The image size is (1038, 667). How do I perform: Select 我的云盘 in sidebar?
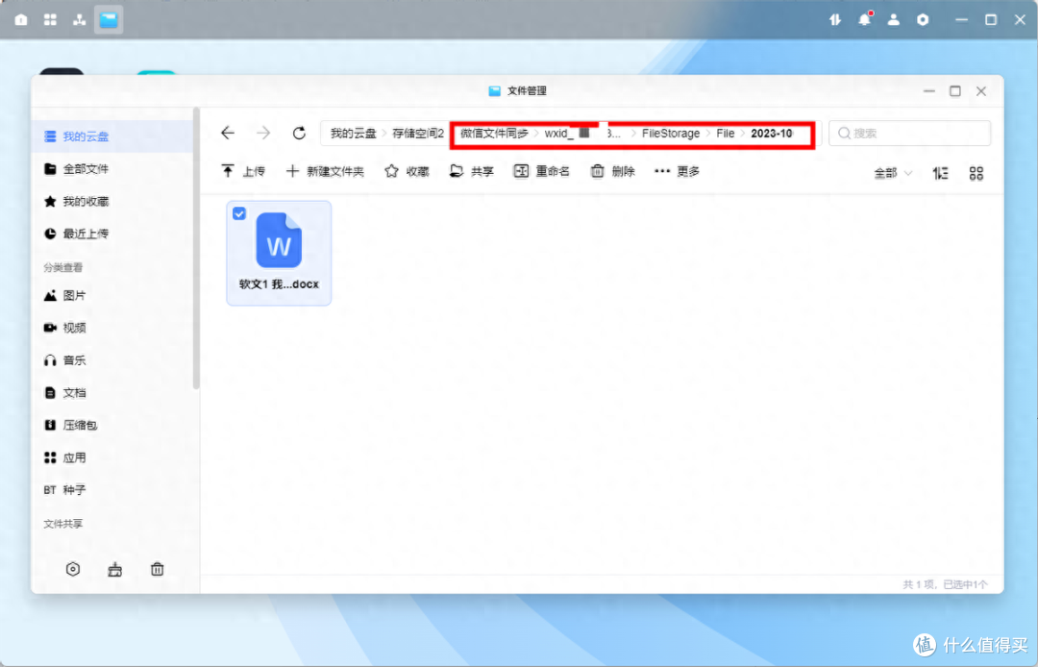coord(112,136)
